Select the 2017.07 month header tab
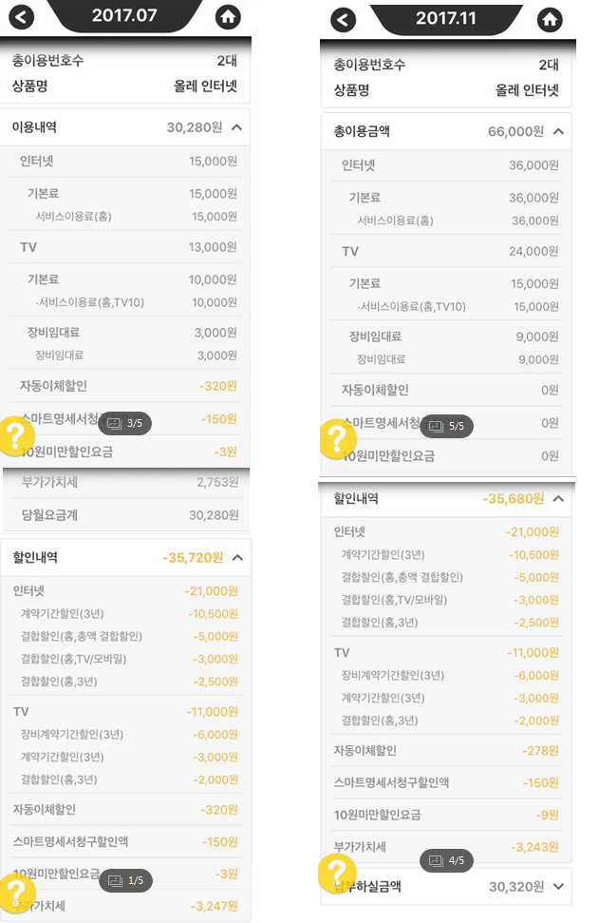The height and width of the screenshot is (923, 599). tap(124, 15)
